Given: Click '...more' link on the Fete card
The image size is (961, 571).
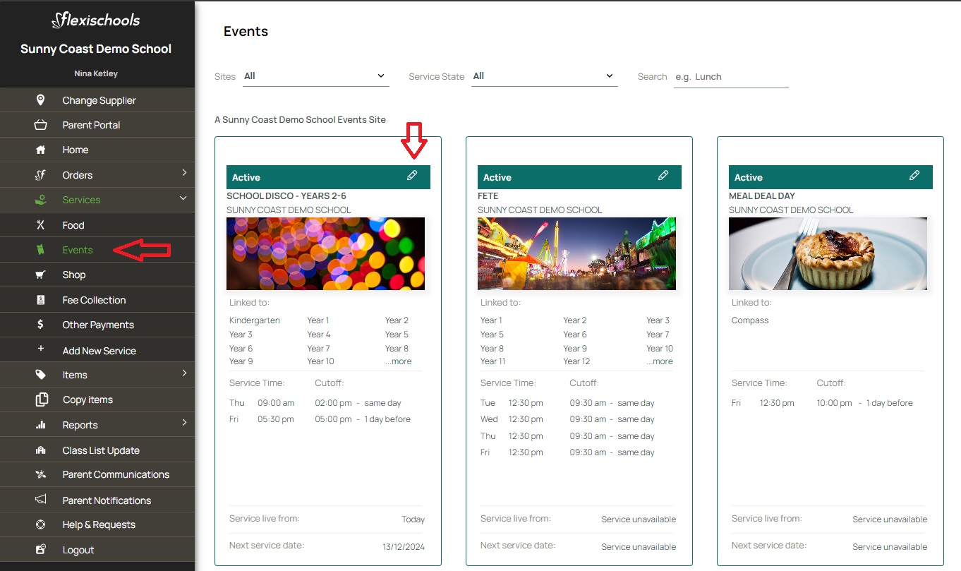Looking at the screenshot, I should [660, 361].
